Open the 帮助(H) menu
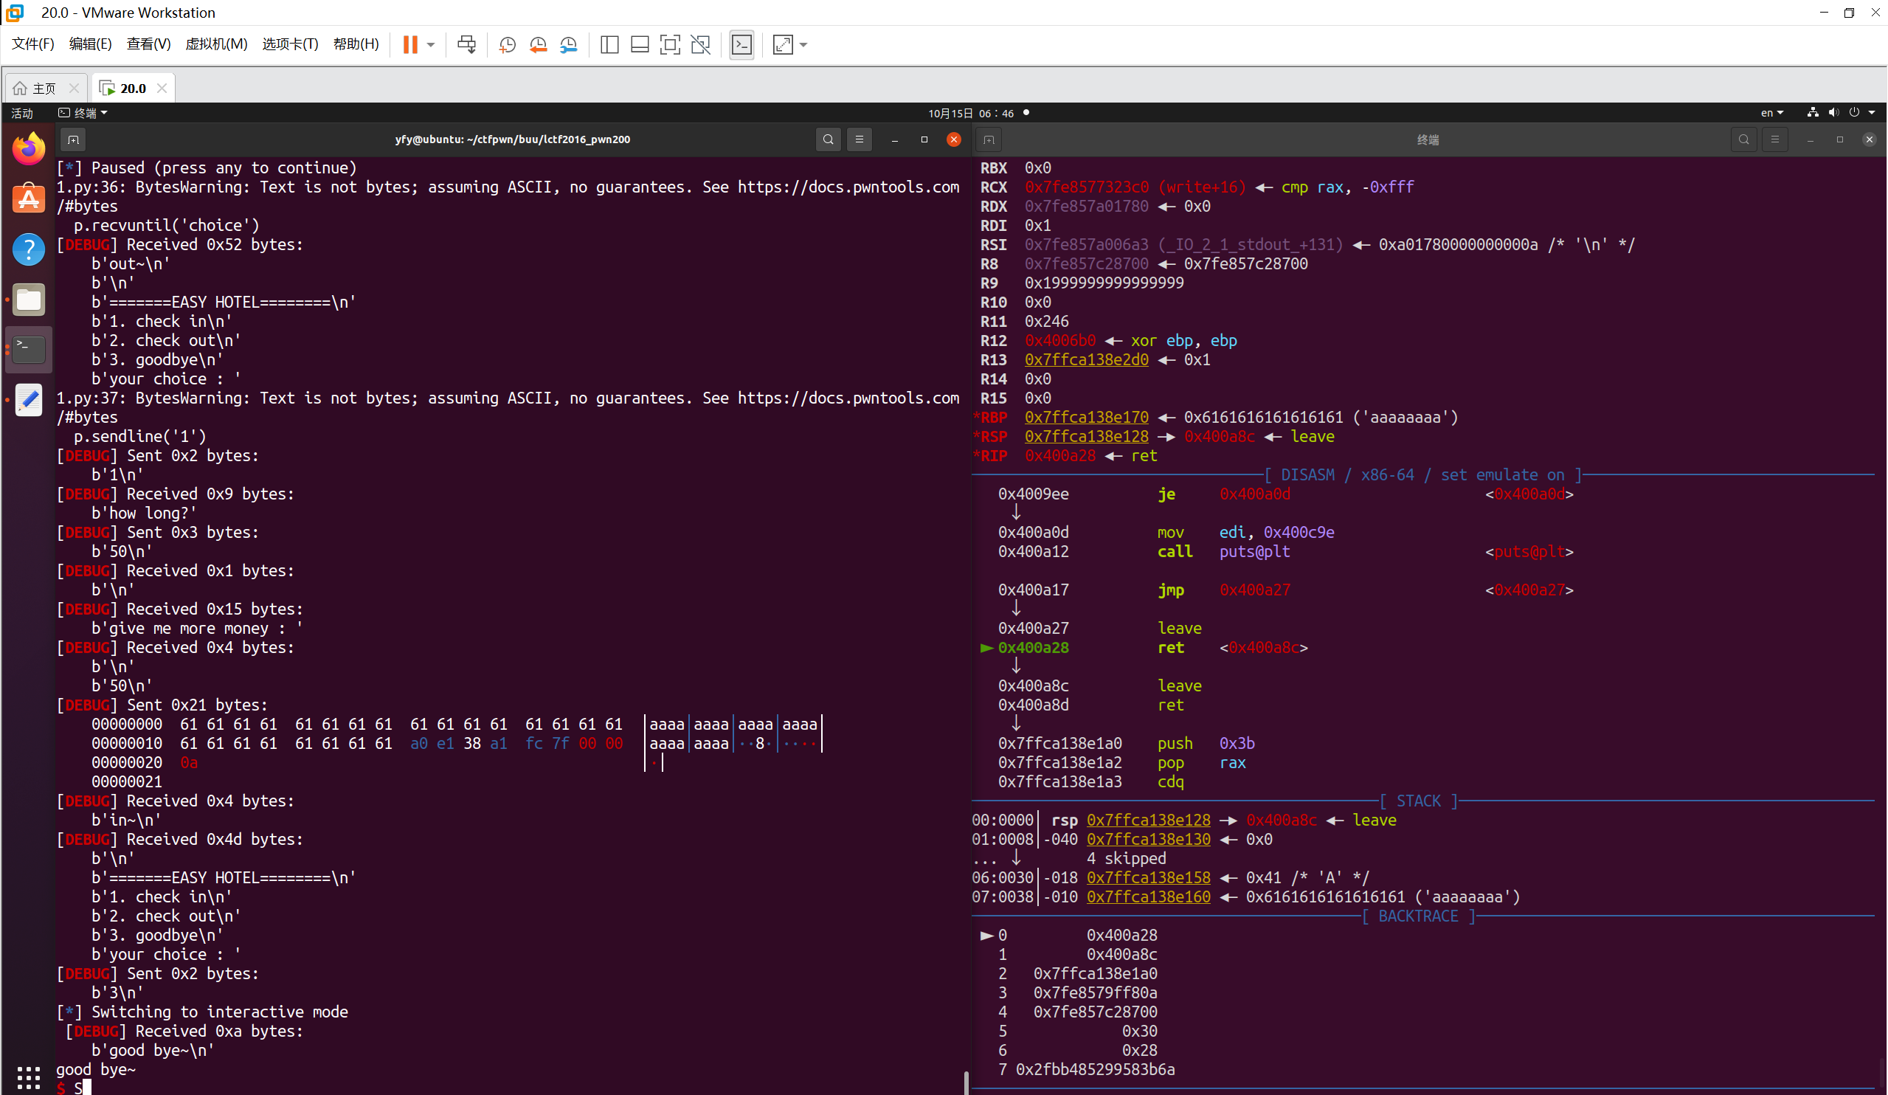1888x1095 pixels. pos(356,44)
